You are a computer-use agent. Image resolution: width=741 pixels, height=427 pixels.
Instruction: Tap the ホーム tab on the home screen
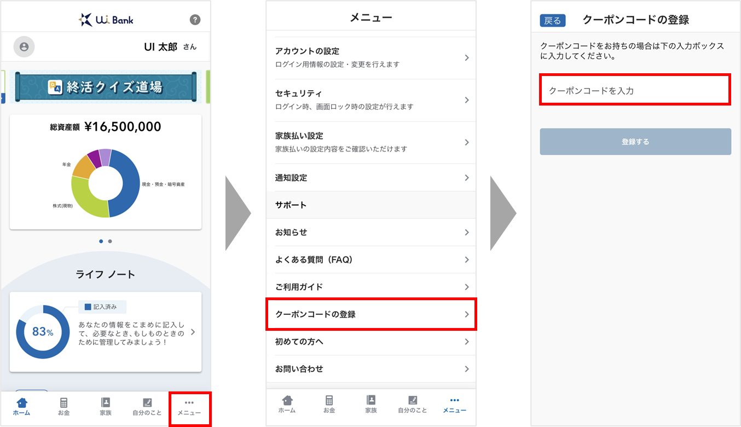pyautogui.click(x=21, y=407)
